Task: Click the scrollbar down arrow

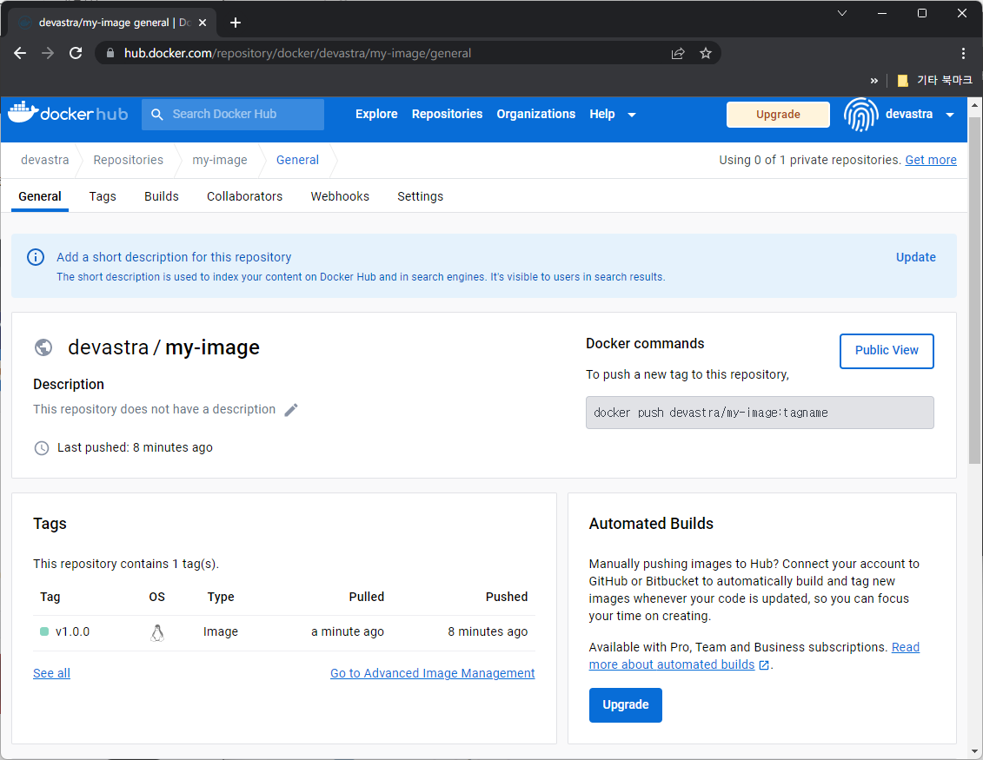Action: click(974, 750)
